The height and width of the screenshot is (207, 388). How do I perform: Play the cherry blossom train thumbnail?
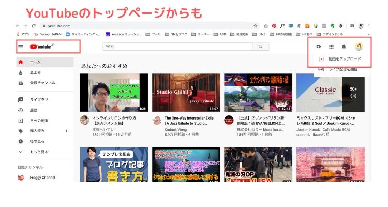pos(331,165)
